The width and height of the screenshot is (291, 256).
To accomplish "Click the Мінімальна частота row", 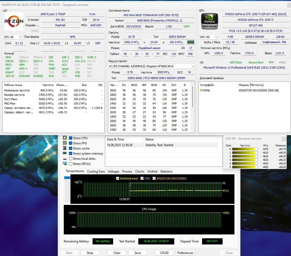I will pos(53,90).
